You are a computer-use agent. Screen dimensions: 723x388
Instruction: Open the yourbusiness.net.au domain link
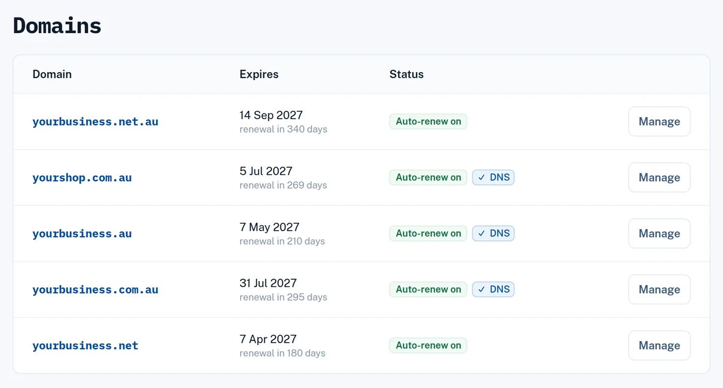click(96, 122)
